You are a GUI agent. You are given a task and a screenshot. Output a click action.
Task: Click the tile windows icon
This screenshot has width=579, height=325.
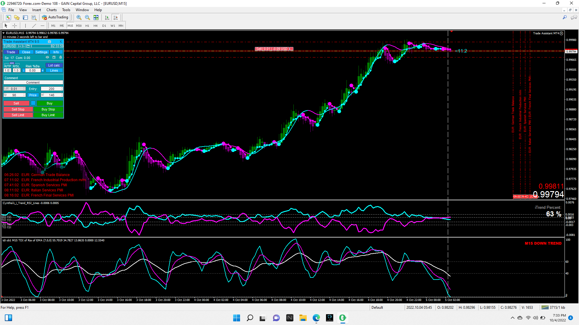pos(96,17)
